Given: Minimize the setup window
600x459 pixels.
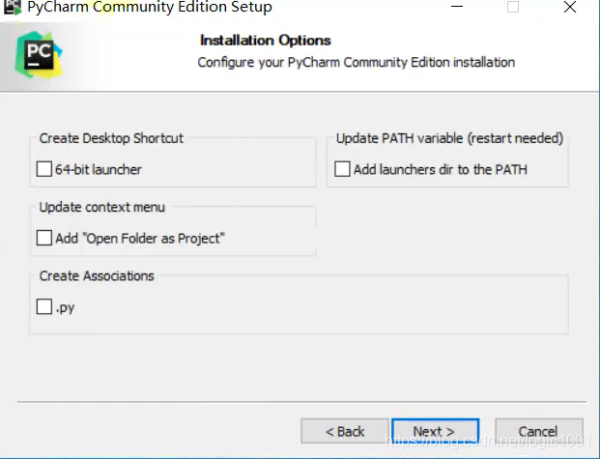Looking at the screenshot, I should coord(457,7).
